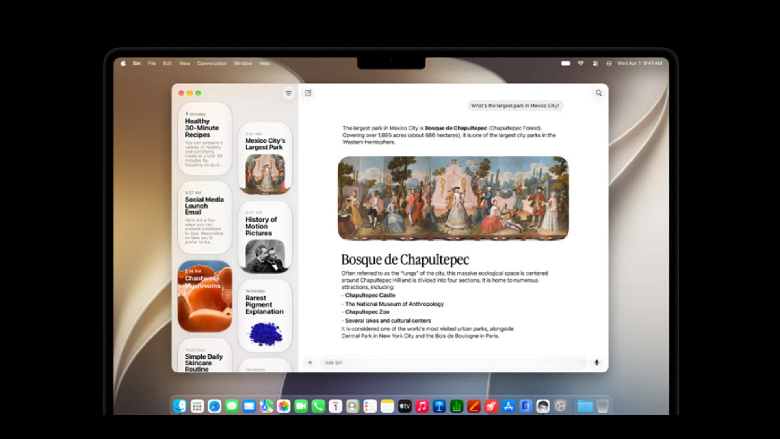The height and width of the screenshot is (439, 780).
Task: Open the App Store from dock
Action: click(508, 406)
